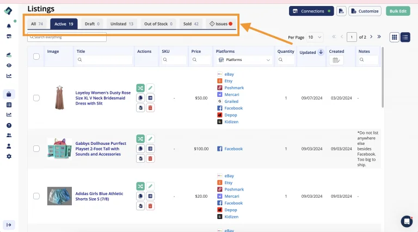
Task: Click the crosslist icon for Loyeloy dress
Action: [140, 88]
